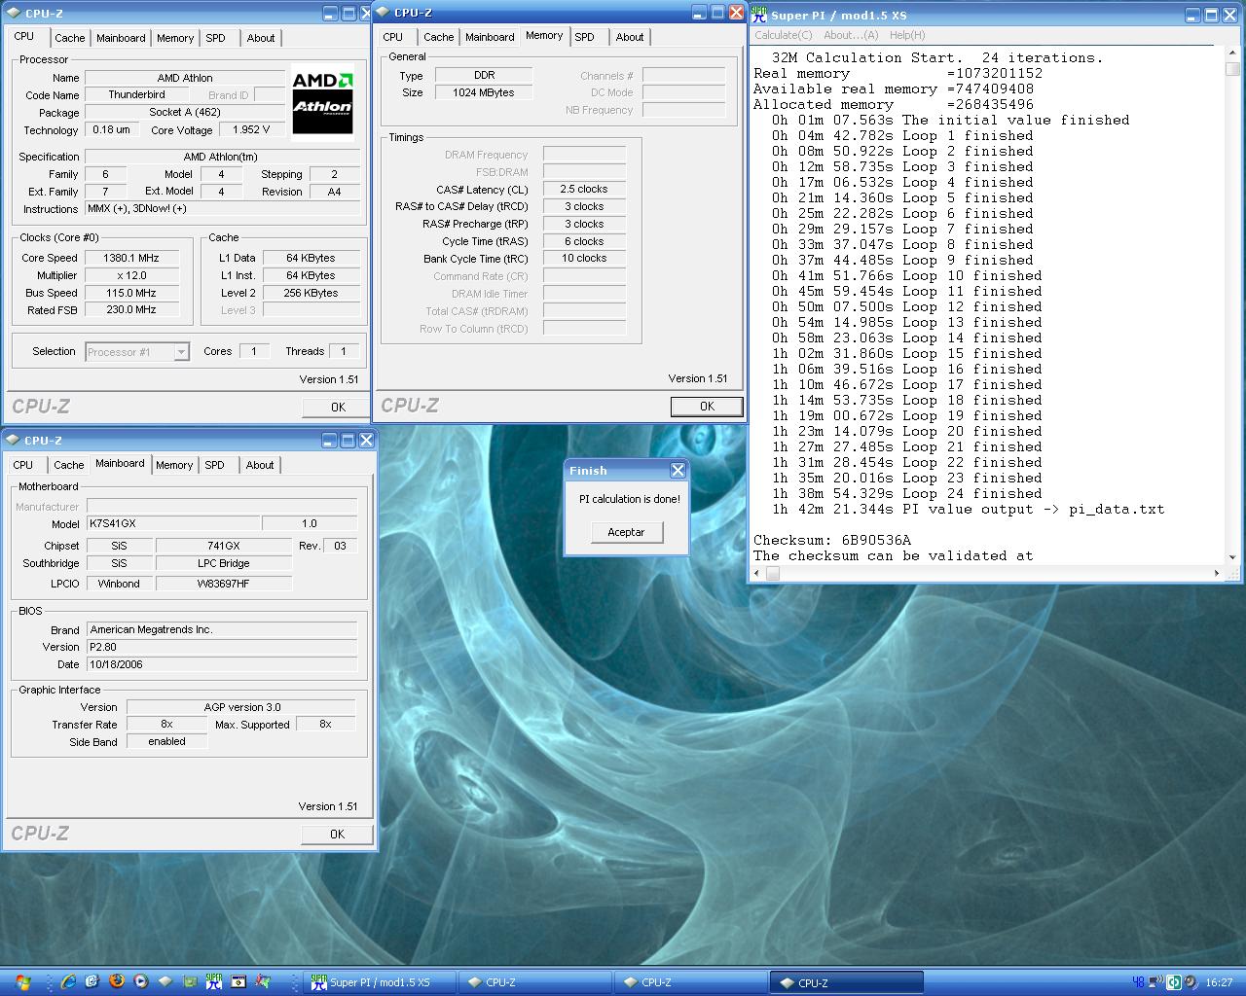1246x996 pixels.
Task: Open the Windows Start button
Action: click(22, 982)
